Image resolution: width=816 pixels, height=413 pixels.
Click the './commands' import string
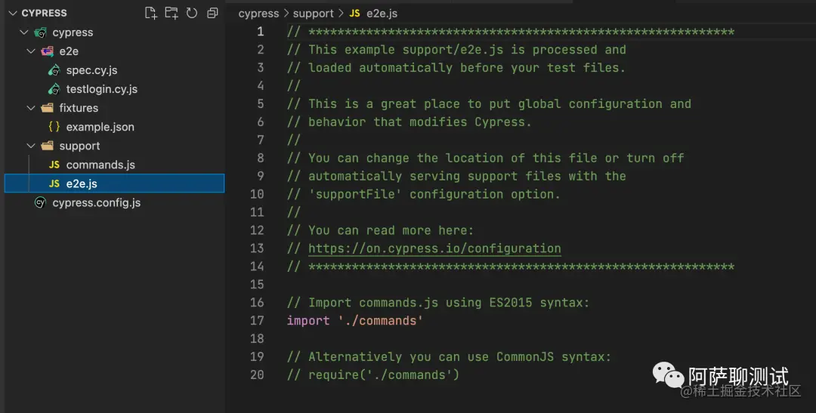point(381,321)
